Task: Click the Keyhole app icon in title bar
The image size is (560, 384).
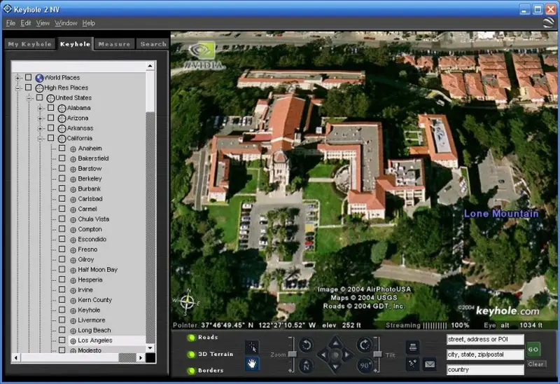Action: pos(7,8)
